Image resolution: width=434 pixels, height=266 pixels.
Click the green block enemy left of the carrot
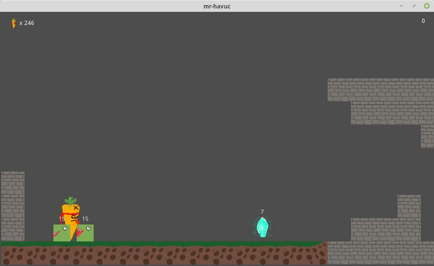coord(61,233)
